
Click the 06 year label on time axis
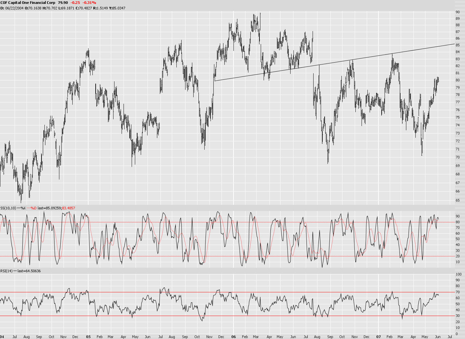[233, 337]
